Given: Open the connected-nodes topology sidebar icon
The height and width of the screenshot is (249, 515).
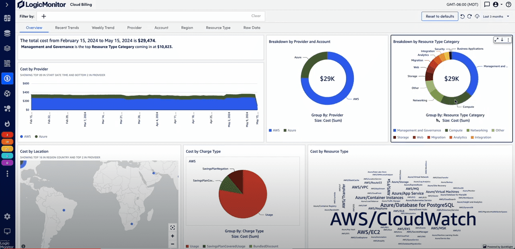Looking at the screenshot, I should (x=7, y=109).
